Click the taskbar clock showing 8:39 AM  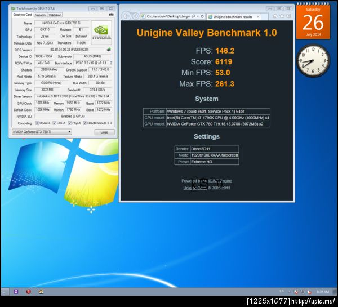click(x=323, y=292)
